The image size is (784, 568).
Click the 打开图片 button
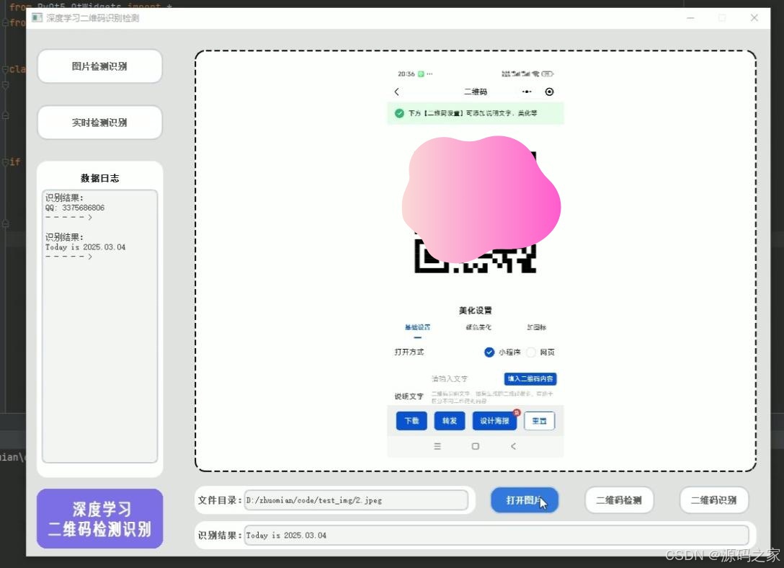point(525,500)
